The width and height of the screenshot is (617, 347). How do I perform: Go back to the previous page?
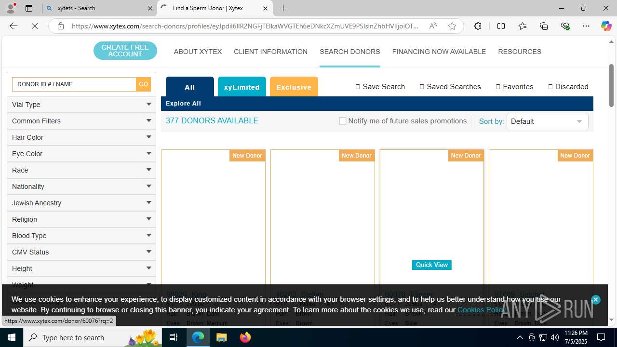[x=13, y=26]
